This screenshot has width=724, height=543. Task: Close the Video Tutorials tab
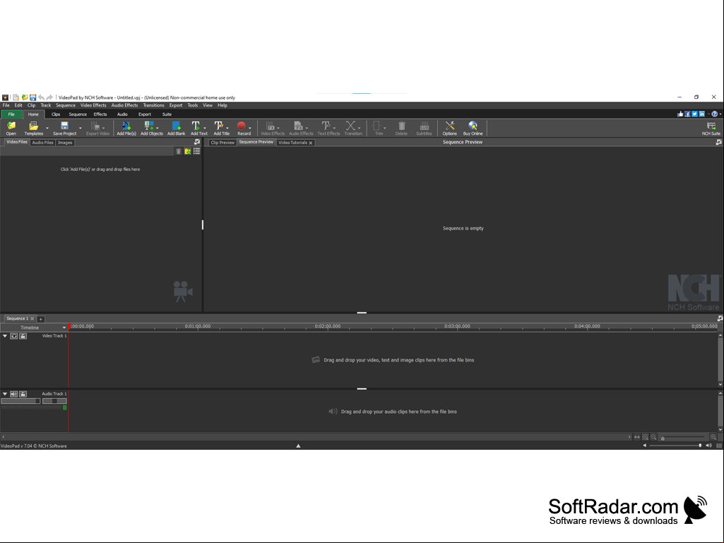point(311,143)
